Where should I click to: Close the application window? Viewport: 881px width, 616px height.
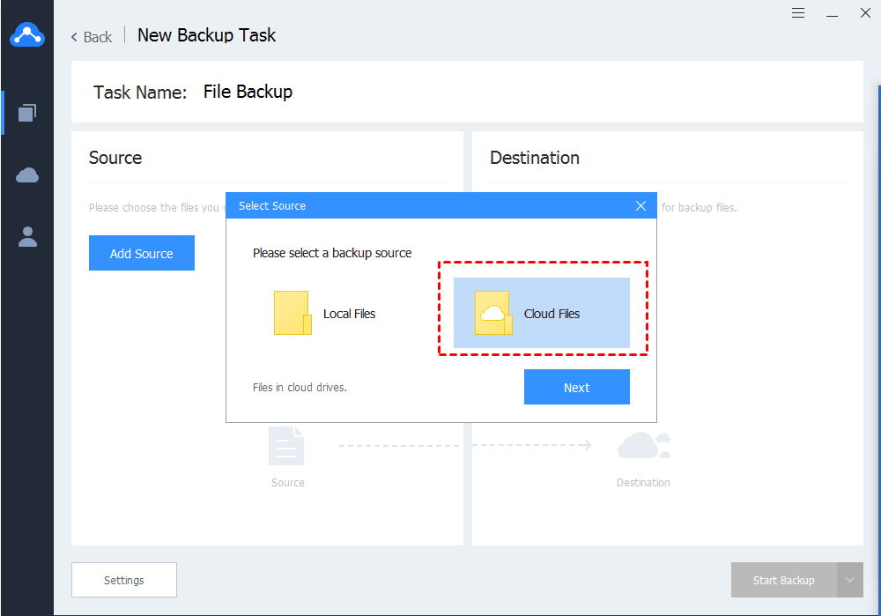[x=865, y=13]
